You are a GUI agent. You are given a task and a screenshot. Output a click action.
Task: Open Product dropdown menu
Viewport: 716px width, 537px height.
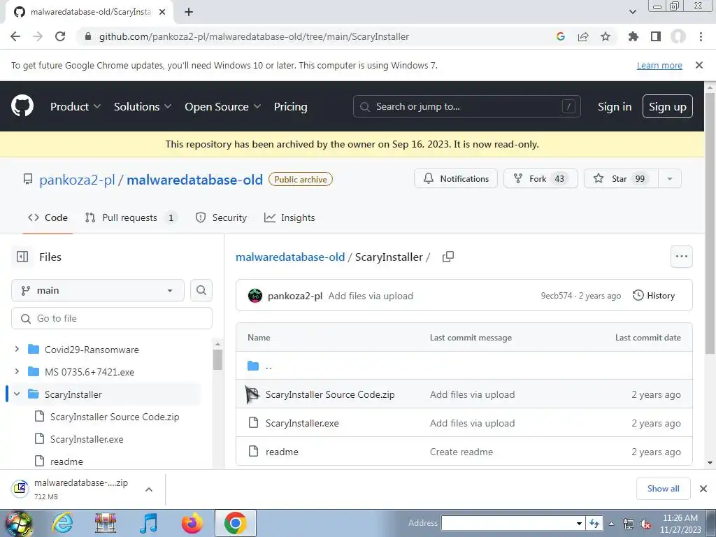[x=76, y=106]
